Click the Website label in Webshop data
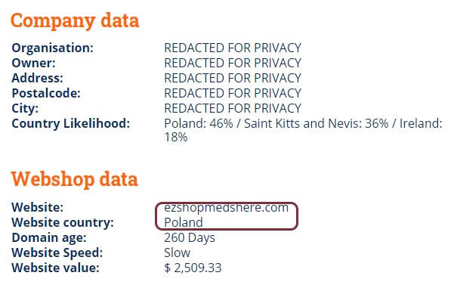 click(x=37, y=207)
